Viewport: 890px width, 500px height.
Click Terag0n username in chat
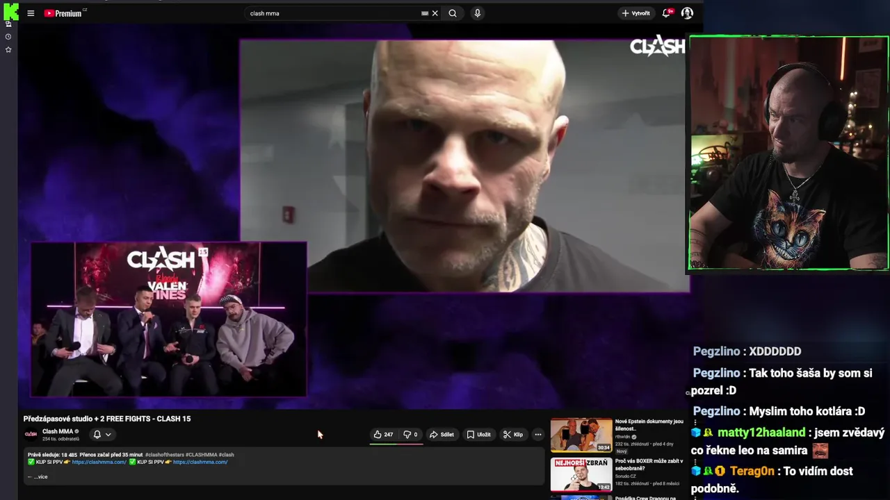point(752,471)
